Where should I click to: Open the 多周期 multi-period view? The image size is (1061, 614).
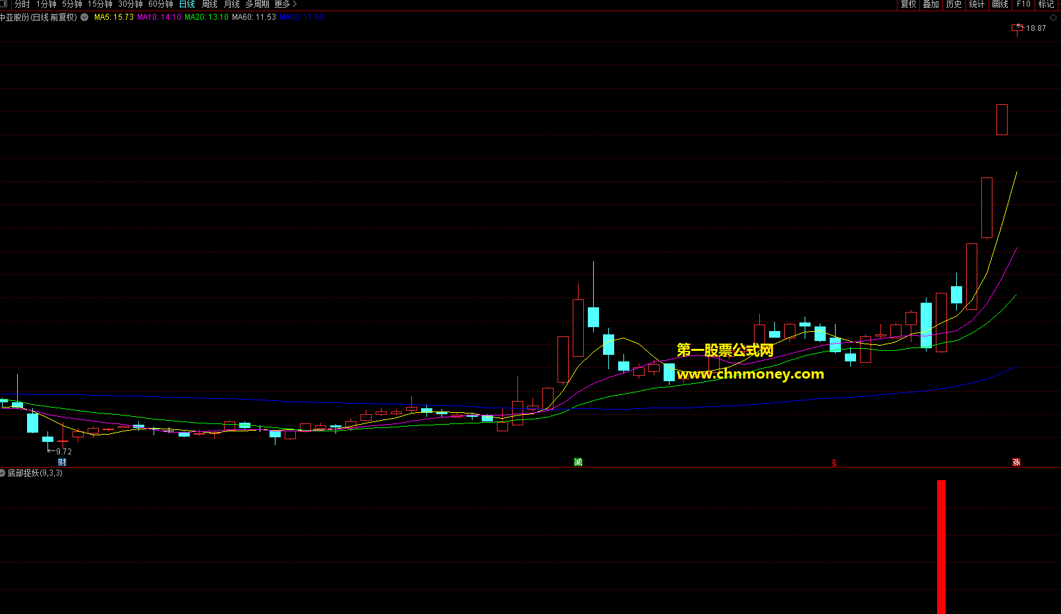pyautogui.click(x=258, y=4)
